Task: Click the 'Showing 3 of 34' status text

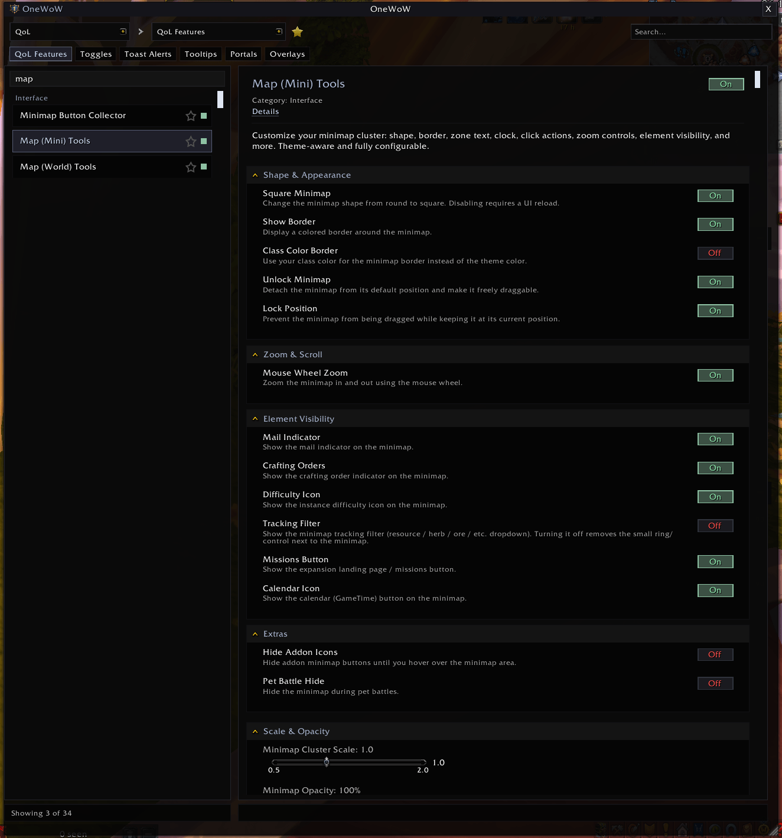Action: tap(41, 813)
